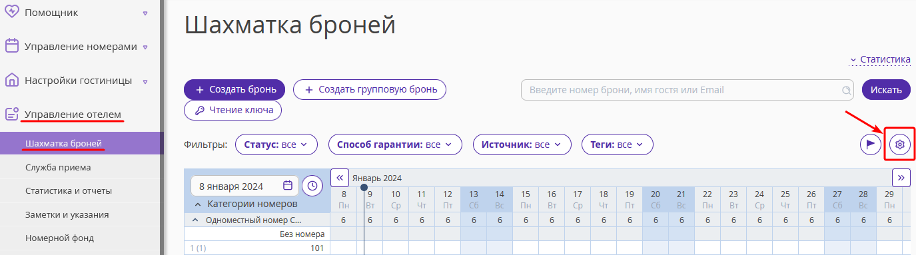Screen dimensions: 916x255
Task: Click the Настройки гостиницы house icon
Action: tap(12, 81)
